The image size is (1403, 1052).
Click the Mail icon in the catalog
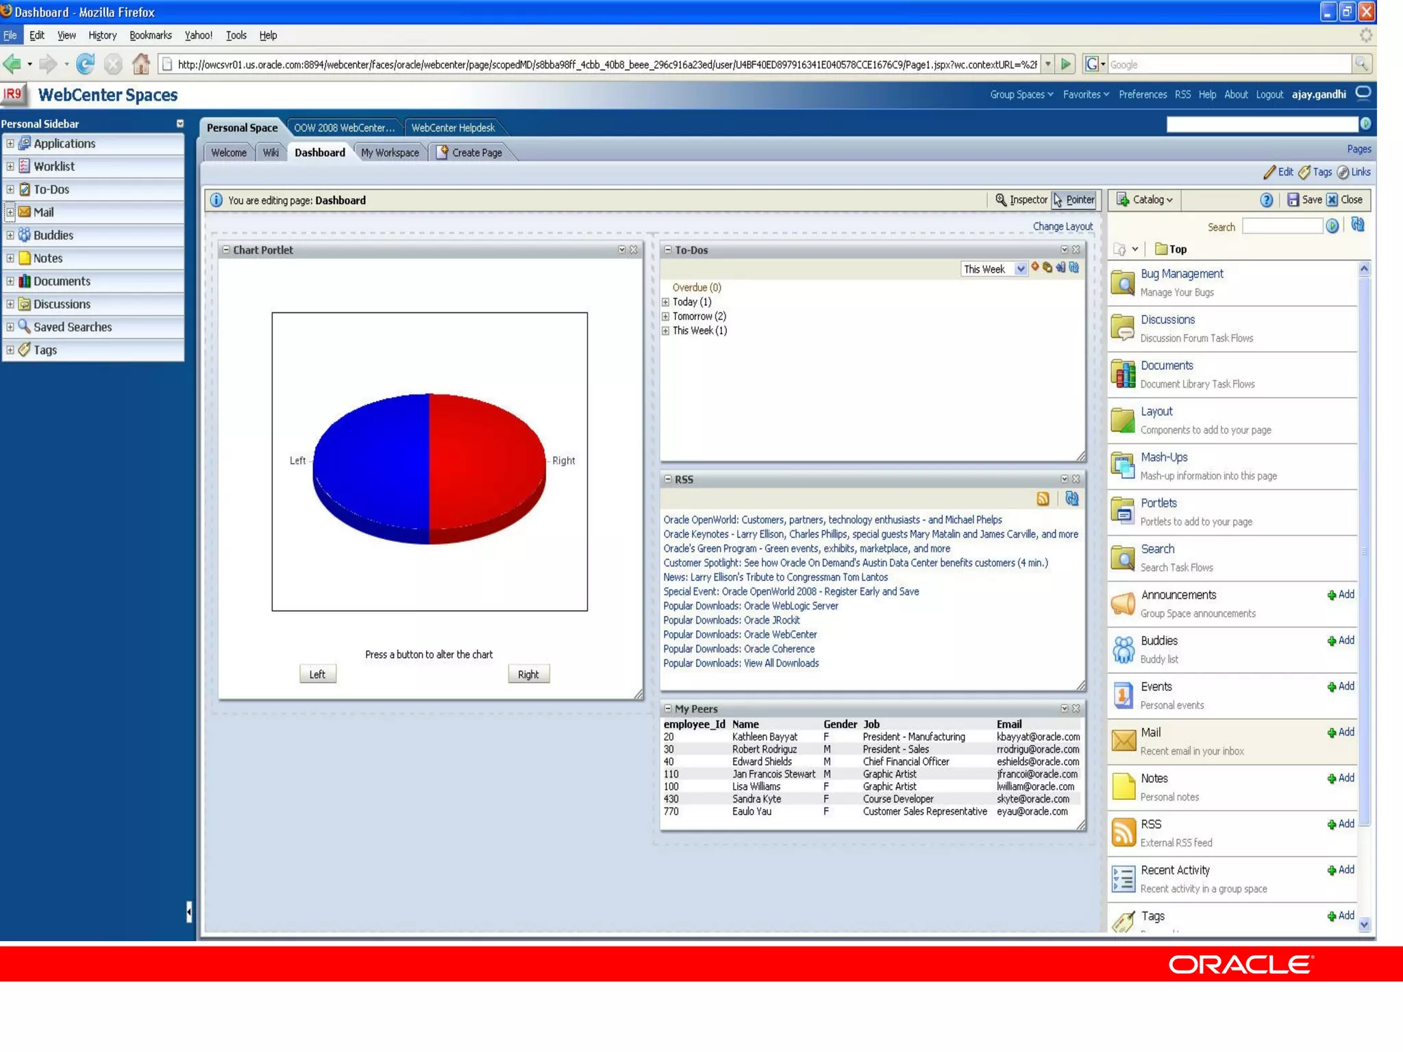[1123, 741]
